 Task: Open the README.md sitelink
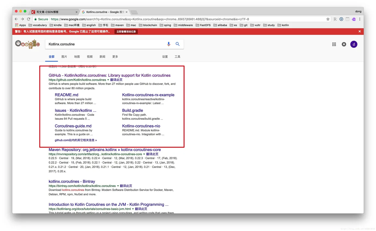(67, 95)
